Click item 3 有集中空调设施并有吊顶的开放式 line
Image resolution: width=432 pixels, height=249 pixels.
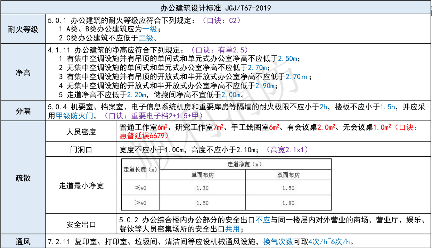(x=185, y=77)
